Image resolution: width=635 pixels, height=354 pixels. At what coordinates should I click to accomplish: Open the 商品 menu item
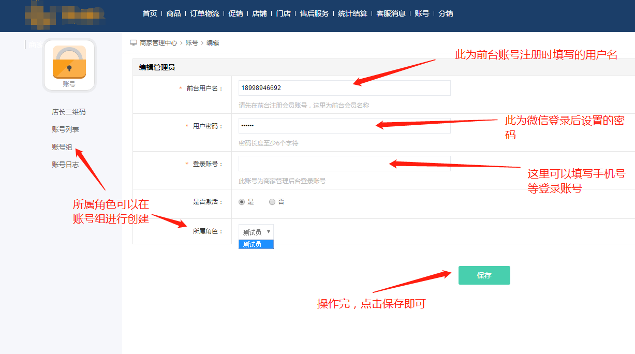(x=173, y=13)
